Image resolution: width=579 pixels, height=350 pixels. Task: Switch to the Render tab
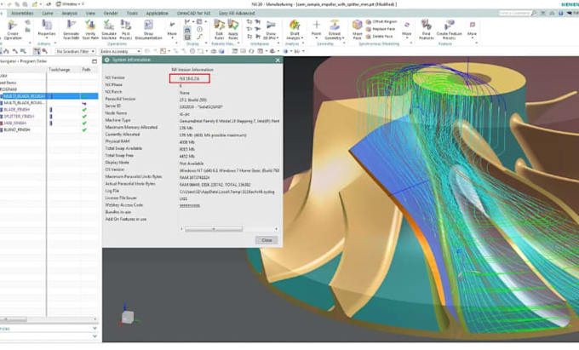click(x=111, y=14)
